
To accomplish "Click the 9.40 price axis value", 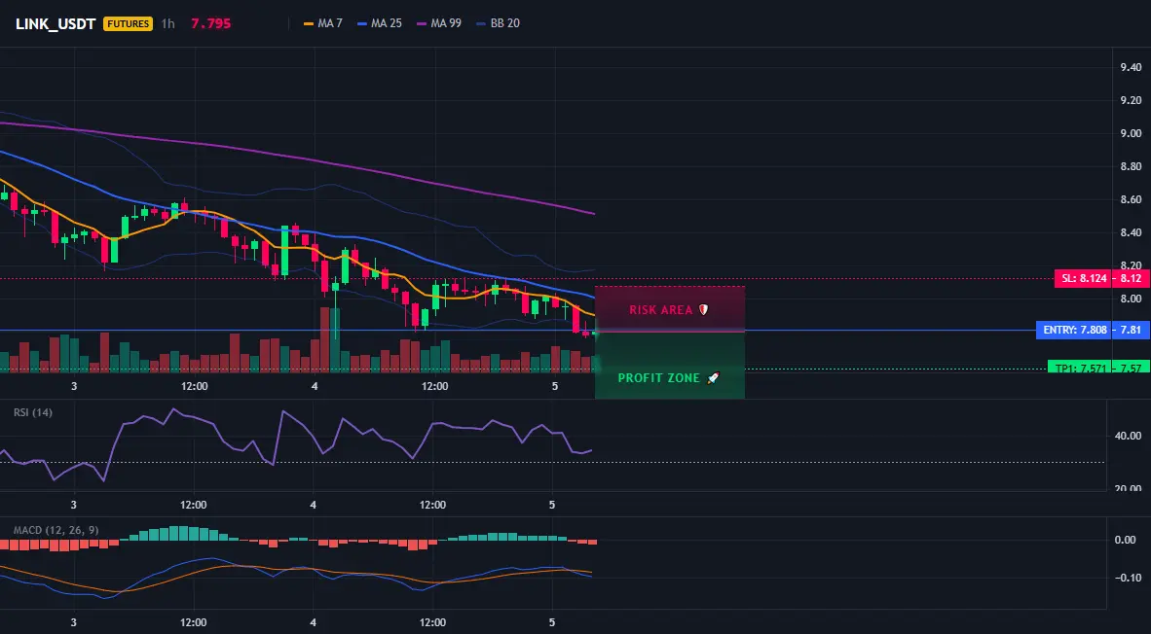I will [1131, 67].
